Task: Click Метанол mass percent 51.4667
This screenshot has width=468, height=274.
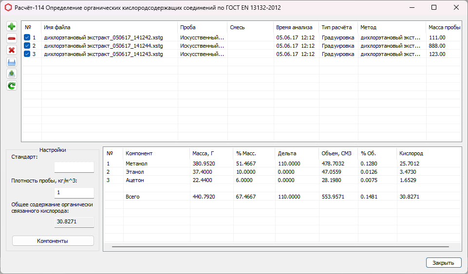Action: 245,164
